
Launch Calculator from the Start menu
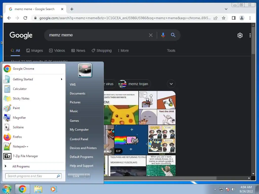tap(34, 89)
